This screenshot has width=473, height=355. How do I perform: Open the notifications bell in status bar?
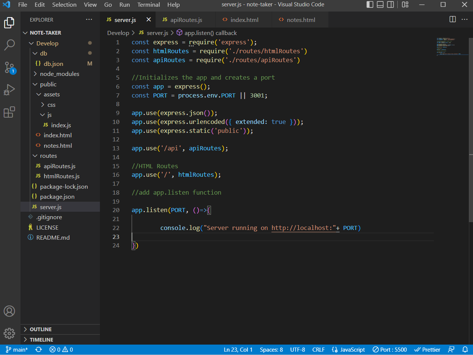tap(465, 349)
